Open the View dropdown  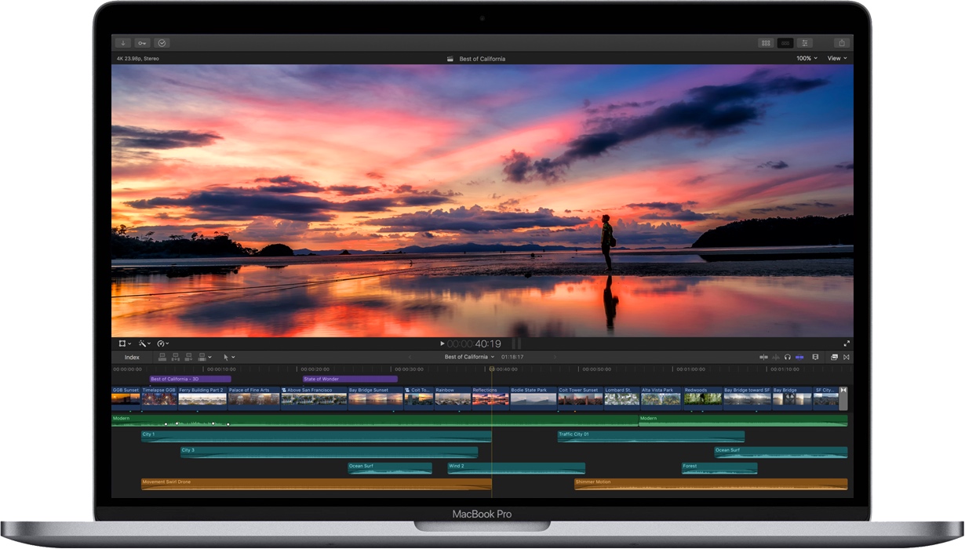[836, 58]
